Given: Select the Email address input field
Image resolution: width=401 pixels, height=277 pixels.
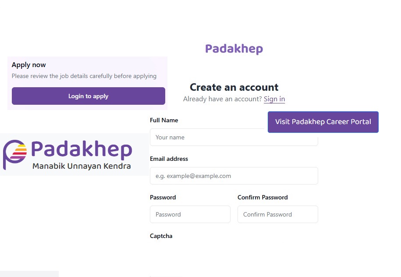Looking at the screenshot, I should coord(234,176).
